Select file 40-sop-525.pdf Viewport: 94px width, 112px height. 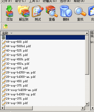click(x=17, y=50)
